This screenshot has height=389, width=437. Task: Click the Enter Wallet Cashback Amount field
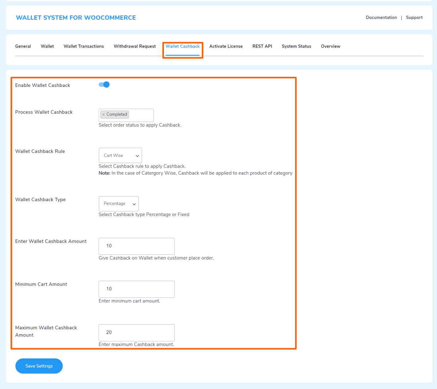coord(137,246)
